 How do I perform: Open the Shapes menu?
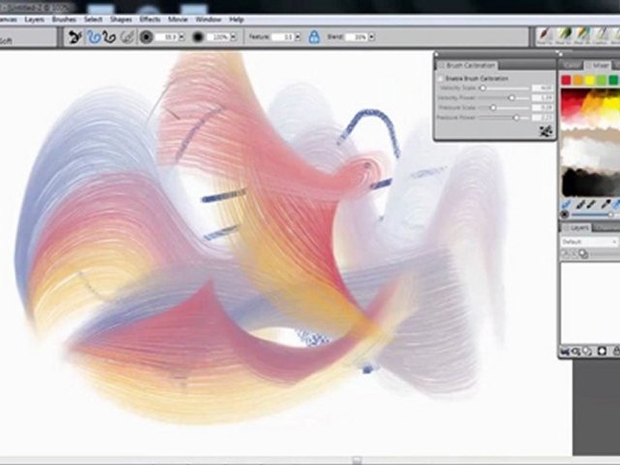pyautogui.click(x=121, y=19)
